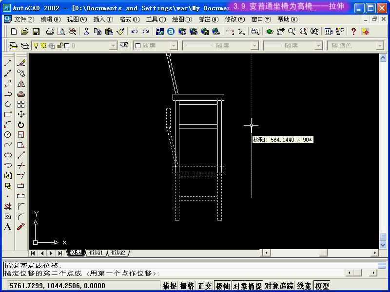Expand the plot style 随颜色 dropdown
This screenshot has height=292, width=390.
coord(380,46)
